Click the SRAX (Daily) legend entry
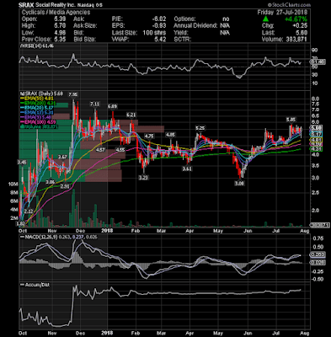This screenshot has height=337, width=331. pyautogui.click(x=41, y=94)
